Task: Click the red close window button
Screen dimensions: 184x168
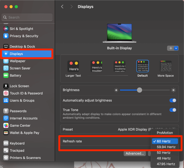Action: 6,7
